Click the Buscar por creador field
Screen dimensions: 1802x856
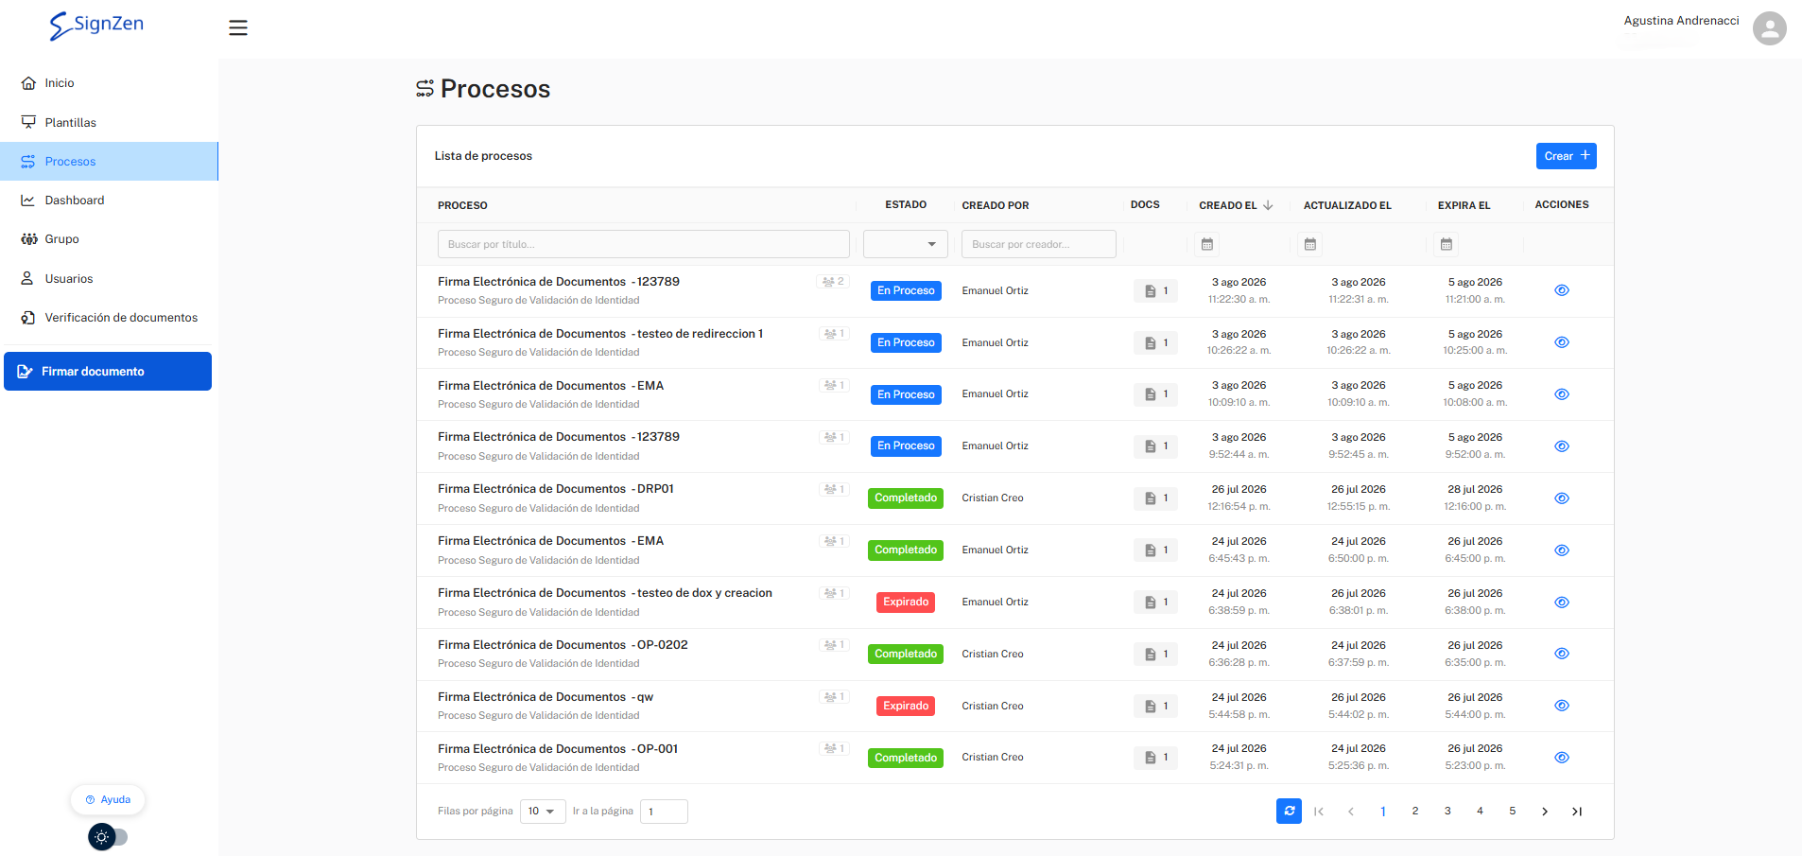click(x=1038, y=244)
